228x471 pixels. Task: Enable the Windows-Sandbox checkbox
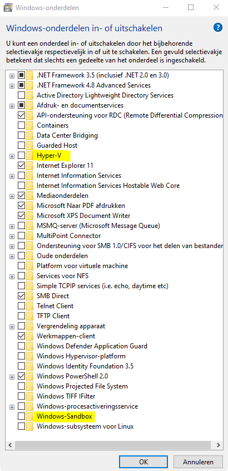click(21, 416)
